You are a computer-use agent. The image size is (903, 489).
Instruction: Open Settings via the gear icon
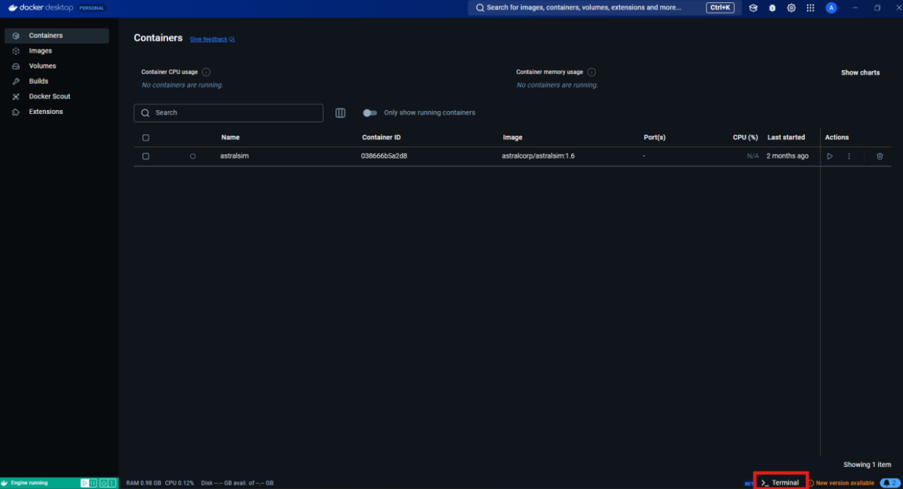click(x=791, y=8)
